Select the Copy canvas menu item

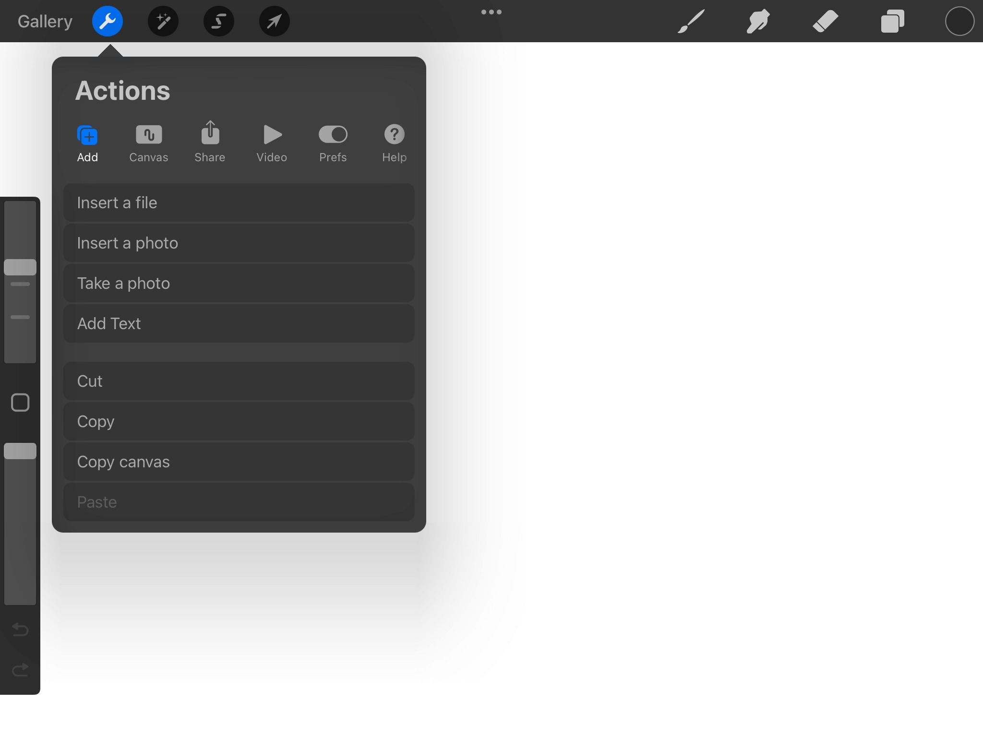[239, 462]
